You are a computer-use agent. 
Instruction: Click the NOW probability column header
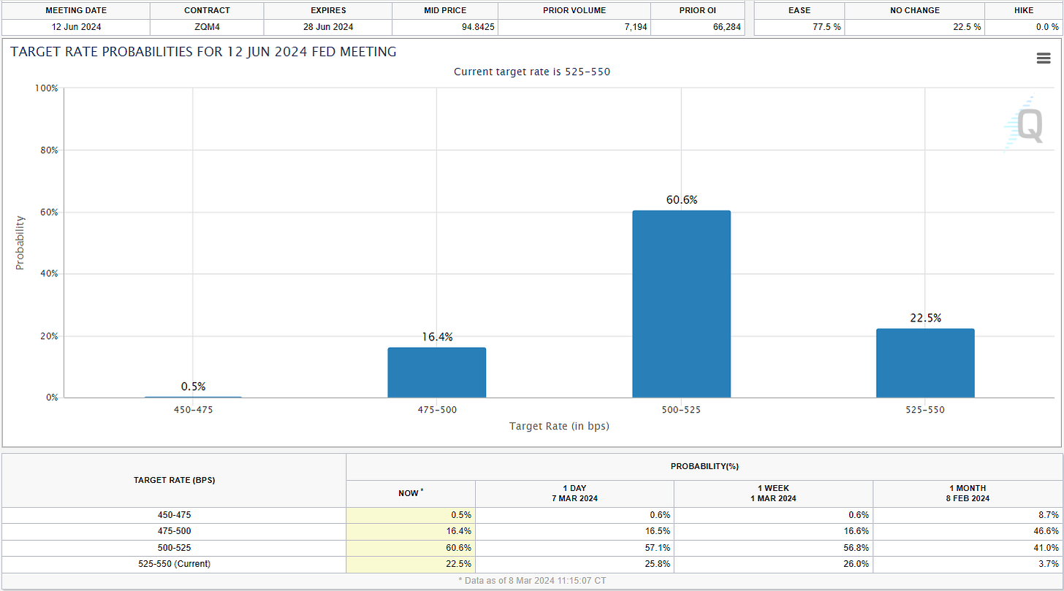[x=410, y=493]
